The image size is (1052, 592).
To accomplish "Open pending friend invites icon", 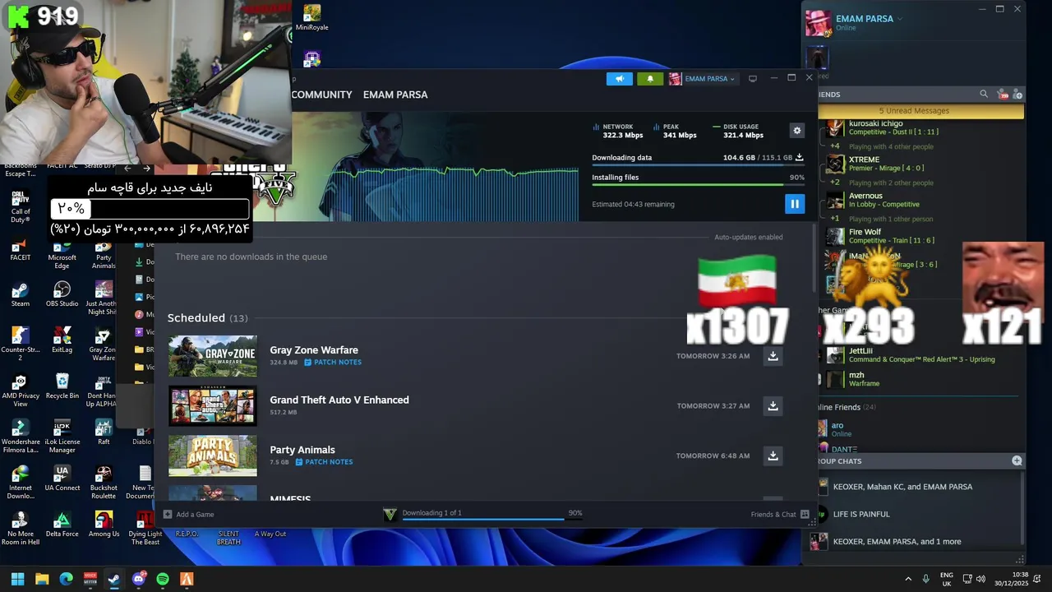I will 1003,95.
